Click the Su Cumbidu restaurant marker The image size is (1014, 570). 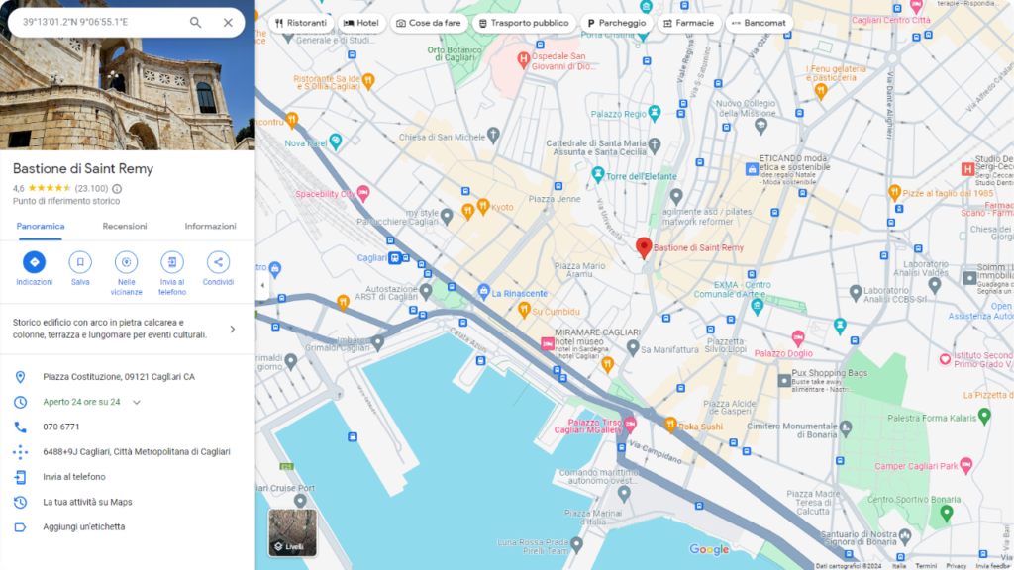(524, 310)
